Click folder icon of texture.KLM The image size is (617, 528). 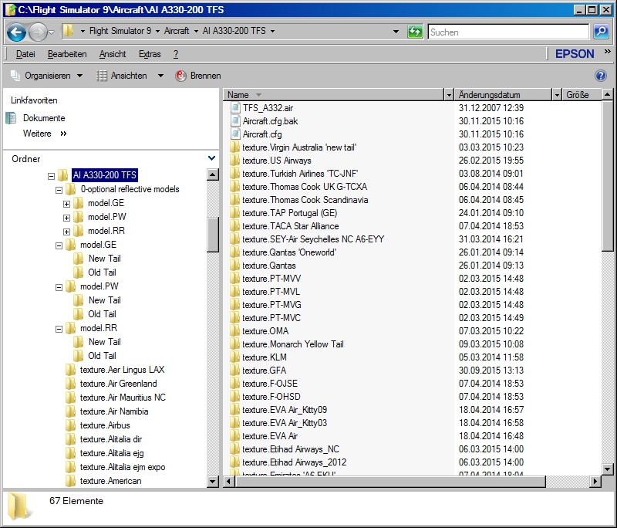(x=234, y=357)
